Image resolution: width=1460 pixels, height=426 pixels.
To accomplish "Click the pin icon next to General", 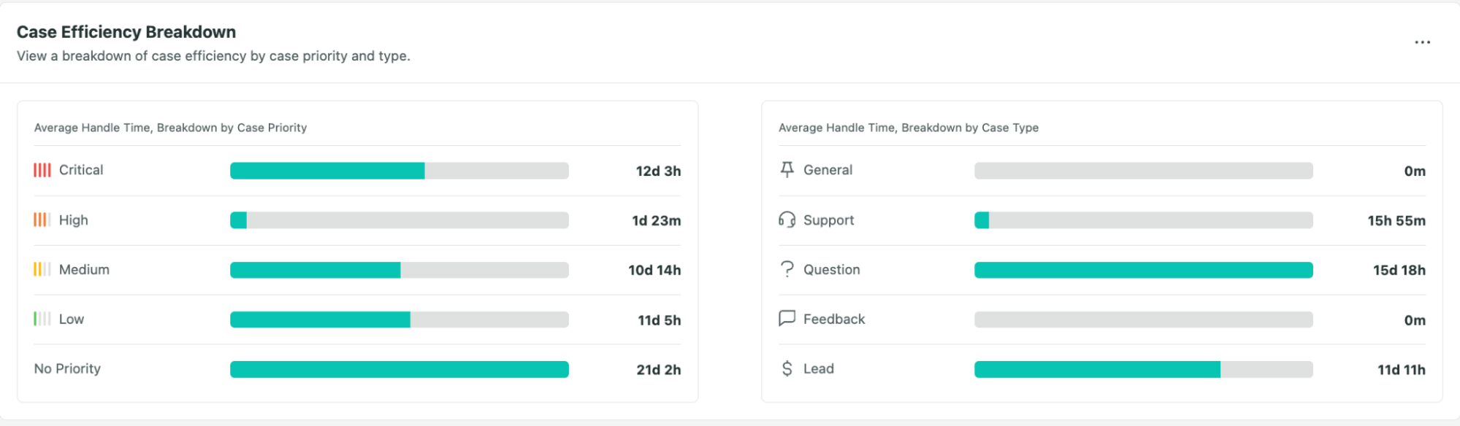I will click(787, 170).
